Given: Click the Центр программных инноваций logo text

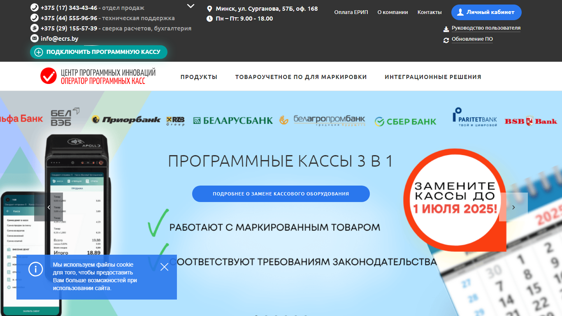Looking at the screenshot, I should 108,76.
